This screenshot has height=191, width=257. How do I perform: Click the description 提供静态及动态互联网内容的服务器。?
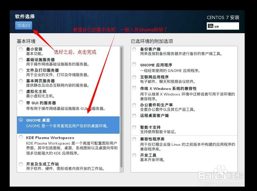(x=58, y=85)
